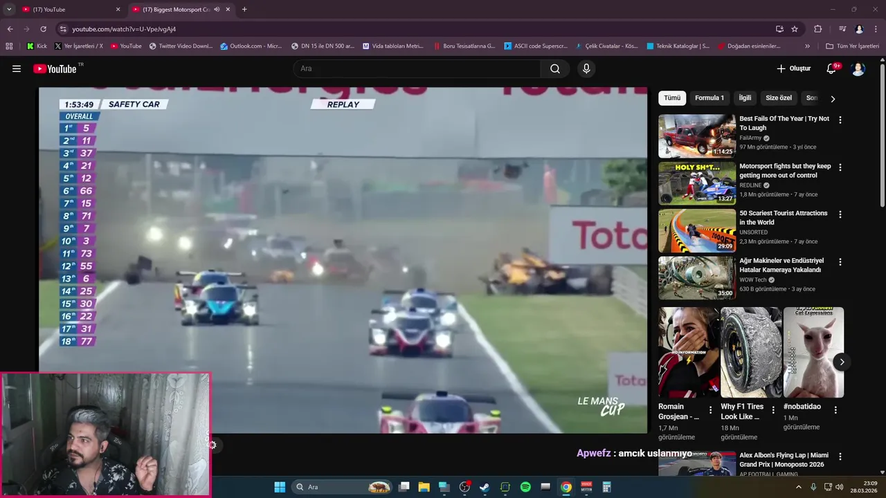The width and height of the screenshot is (886, 498).
Task: Open 50 Scariest Tourist Attractions video title
Action: pyautogui.click(x=783, y=218)
